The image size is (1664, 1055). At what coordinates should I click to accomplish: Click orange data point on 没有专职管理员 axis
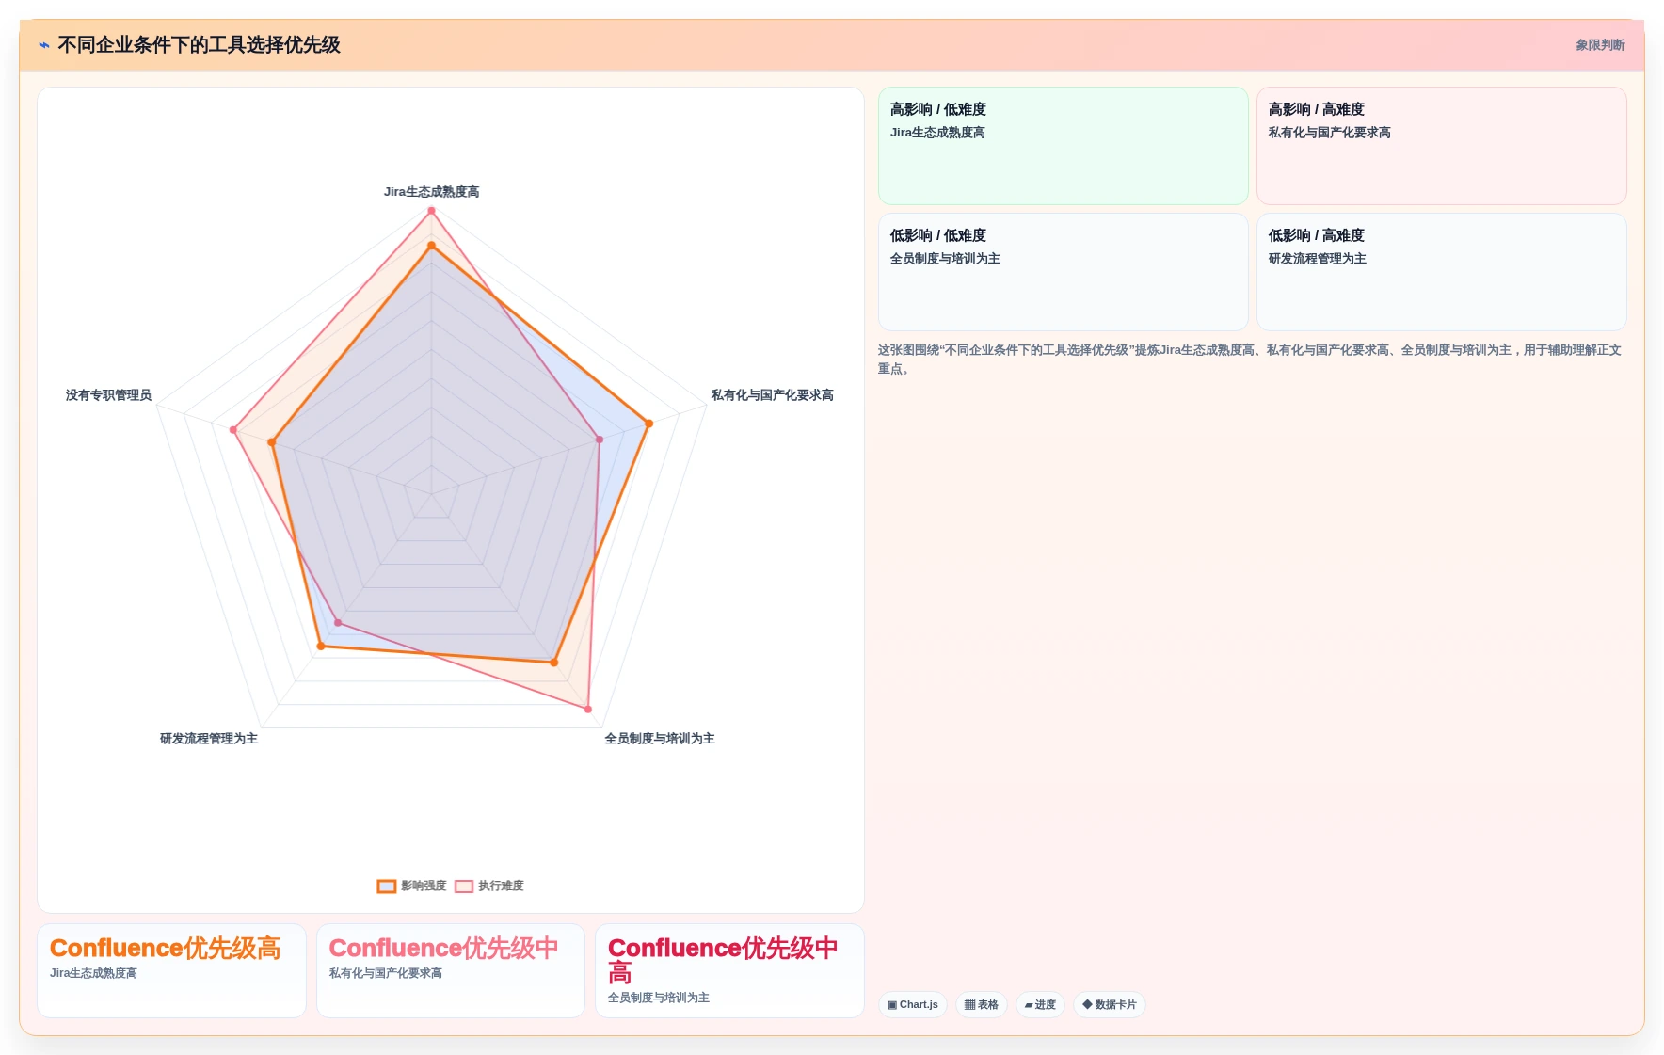[272, 442]
